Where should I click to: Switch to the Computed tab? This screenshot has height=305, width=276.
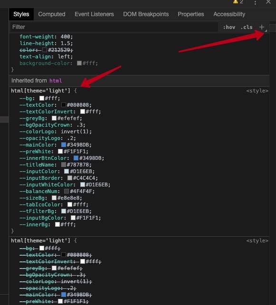(52, 14)
